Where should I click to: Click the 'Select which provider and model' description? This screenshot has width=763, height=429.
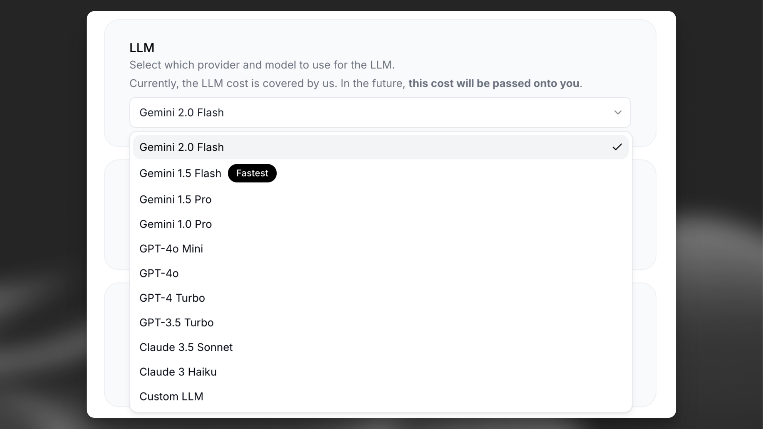tap(262, 65)
